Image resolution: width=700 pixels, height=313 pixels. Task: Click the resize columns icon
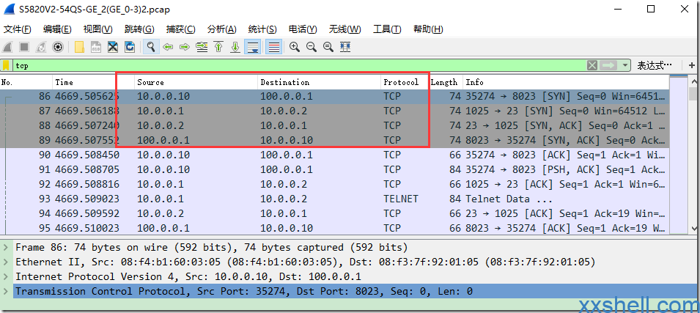pos(345,47)
